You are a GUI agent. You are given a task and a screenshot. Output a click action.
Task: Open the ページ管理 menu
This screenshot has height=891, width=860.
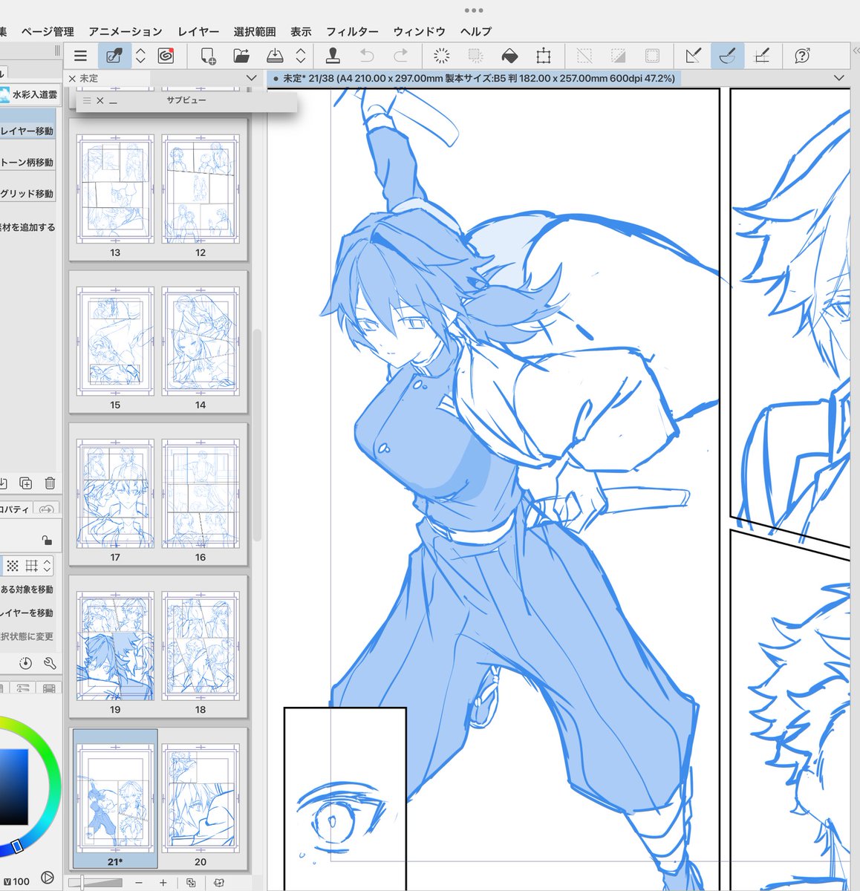pos(48,31)
